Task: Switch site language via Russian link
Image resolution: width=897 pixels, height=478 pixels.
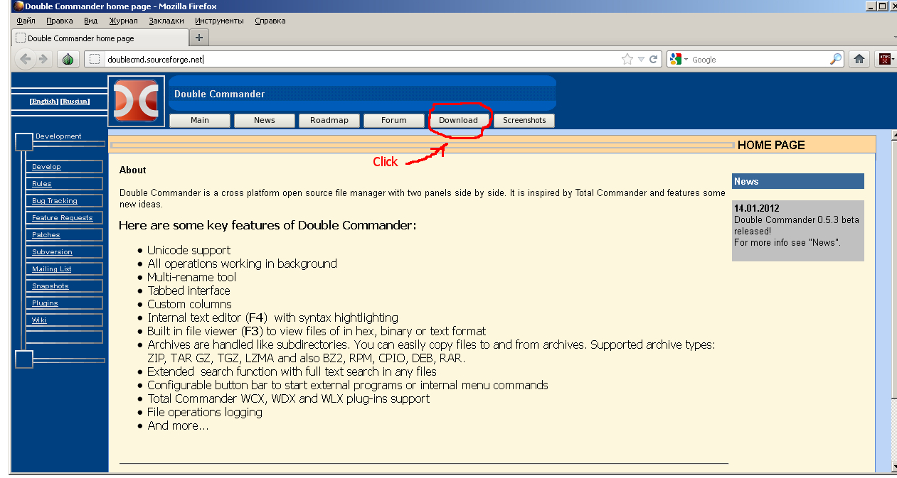Action: click(x=75, y=102)
